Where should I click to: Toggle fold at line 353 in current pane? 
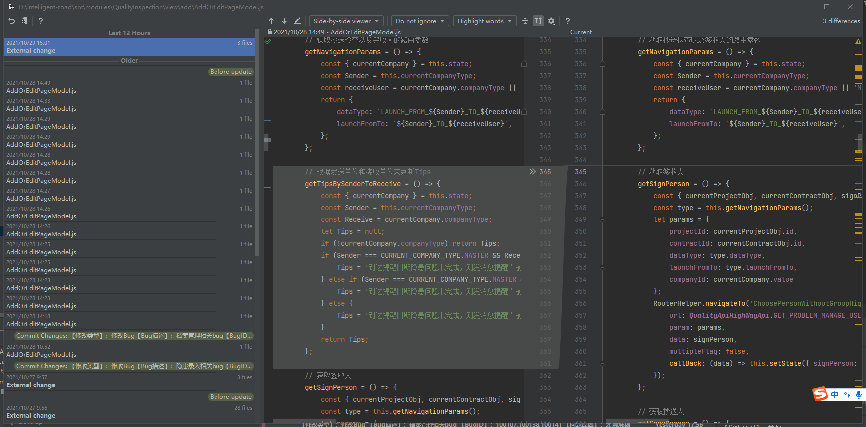click(x=602, y=267)
